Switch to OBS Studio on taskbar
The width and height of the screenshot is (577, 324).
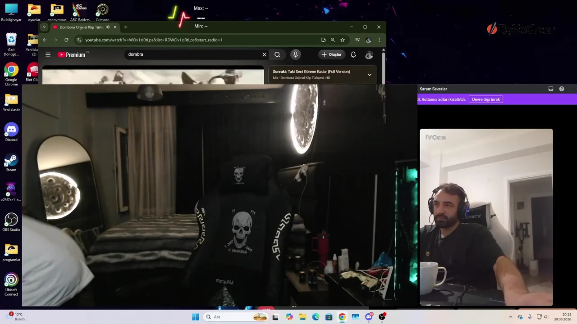click(382, 317)
